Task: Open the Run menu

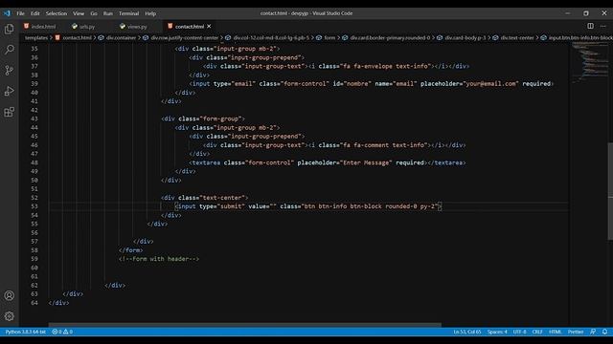Action: tap(108, 13)
